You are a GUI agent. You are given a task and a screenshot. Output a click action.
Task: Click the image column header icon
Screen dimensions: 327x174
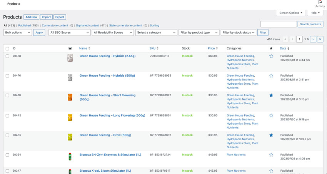[70, 48]
